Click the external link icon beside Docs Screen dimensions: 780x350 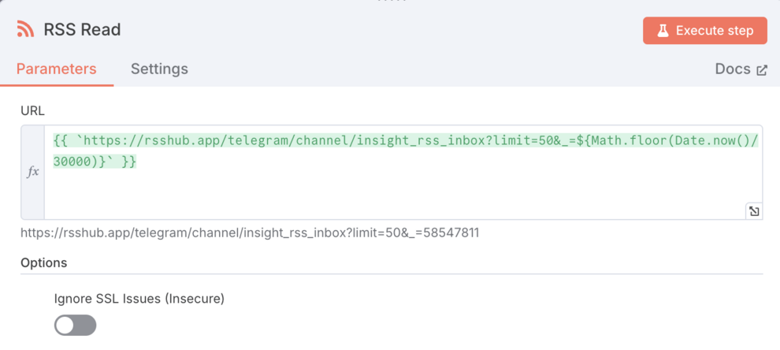pos(762,70)
